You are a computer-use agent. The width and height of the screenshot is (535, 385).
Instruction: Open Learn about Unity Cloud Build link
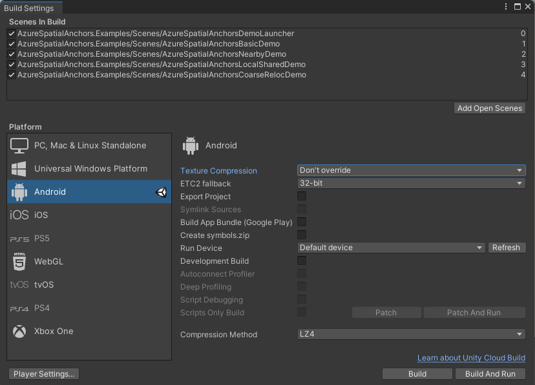pyautogui.click(x=471, y=358)
